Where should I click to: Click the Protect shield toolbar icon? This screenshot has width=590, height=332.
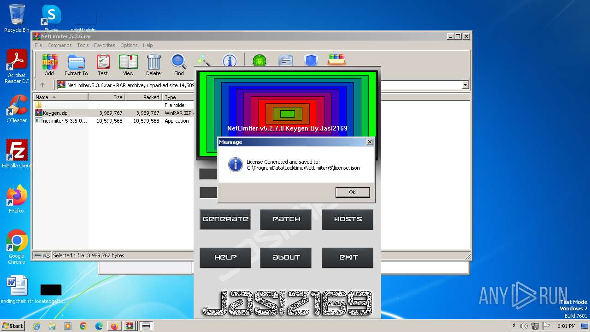[x=311, y=60]
